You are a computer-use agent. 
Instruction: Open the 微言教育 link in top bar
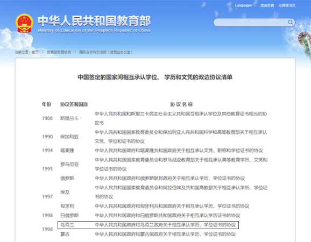[x=267, y=5]
